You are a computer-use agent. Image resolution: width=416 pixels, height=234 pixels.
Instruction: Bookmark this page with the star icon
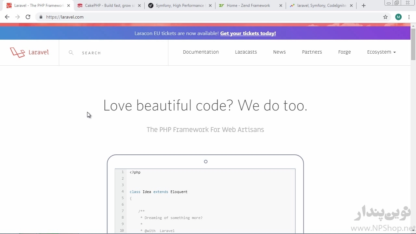pos(385,17)
